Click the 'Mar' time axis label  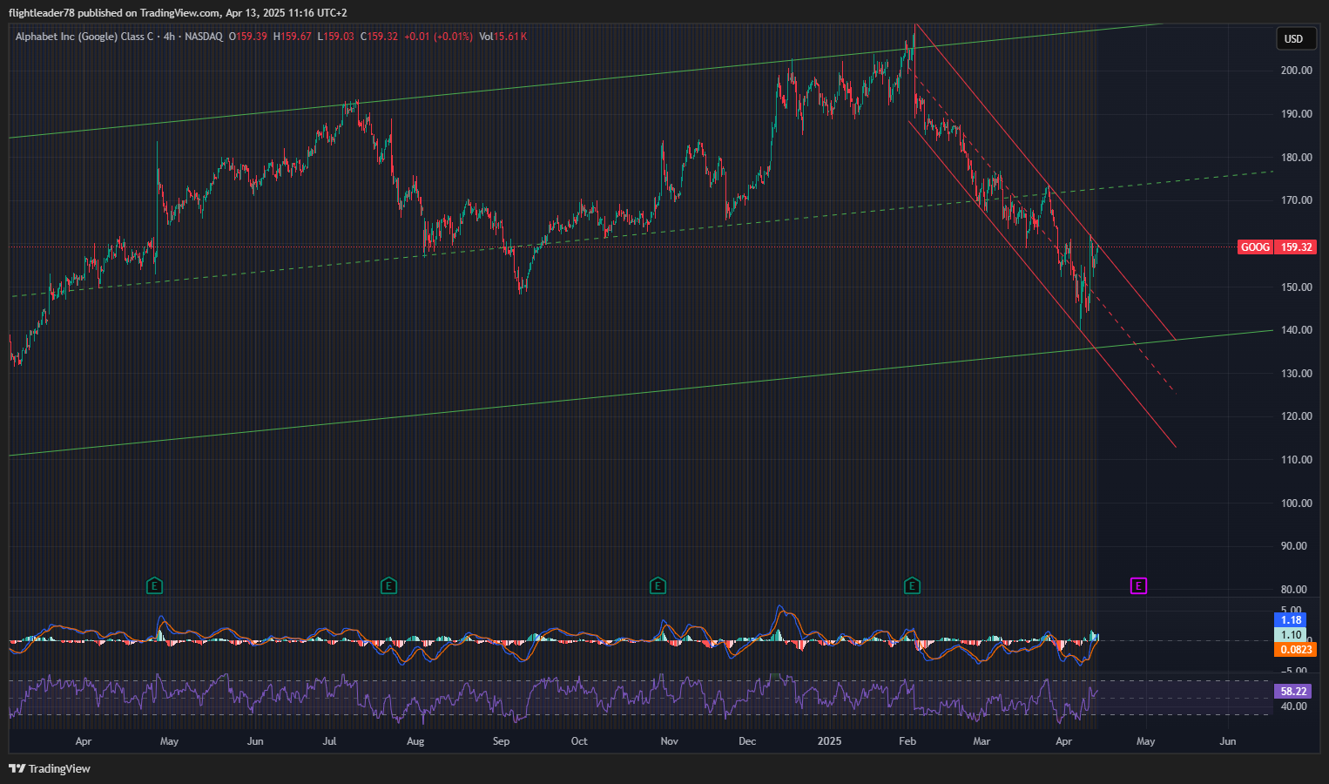(x=982, y=742)
